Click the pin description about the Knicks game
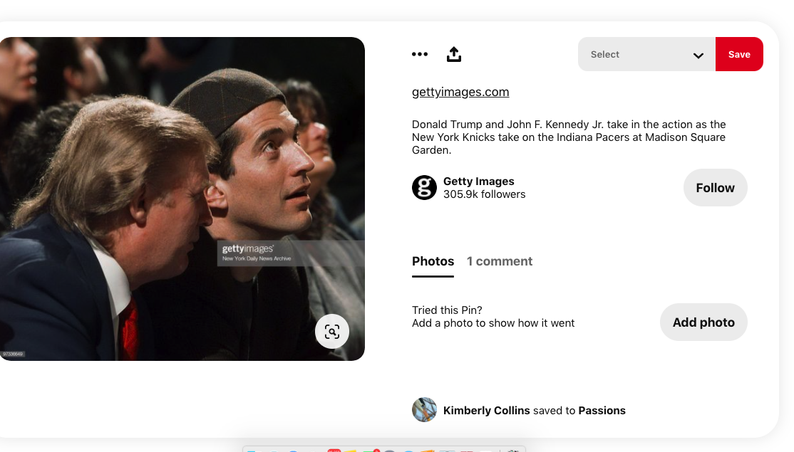The height and width of the screenshot is (452, 794). (569, 137)
